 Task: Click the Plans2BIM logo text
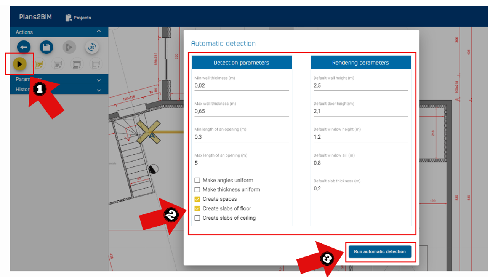point(35,17)
